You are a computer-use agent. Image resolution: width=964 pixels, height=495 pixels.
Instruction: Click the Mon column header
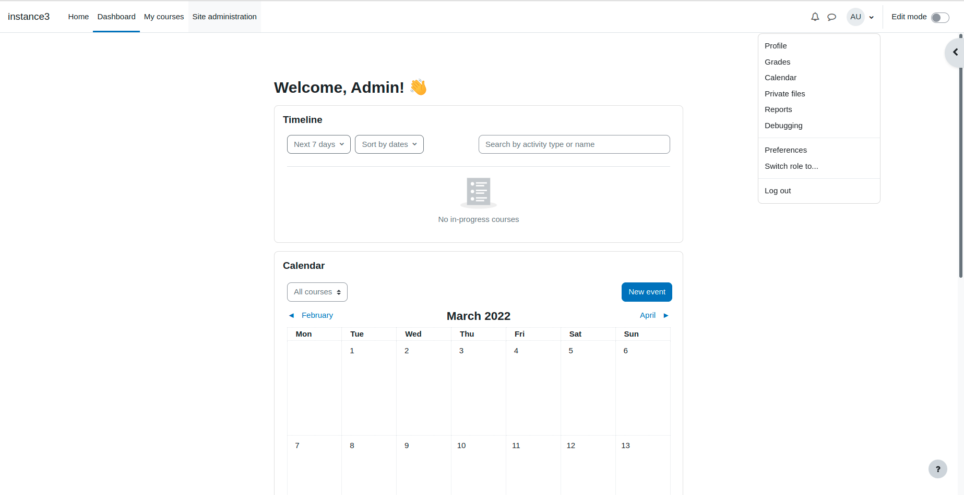[304, 334]
